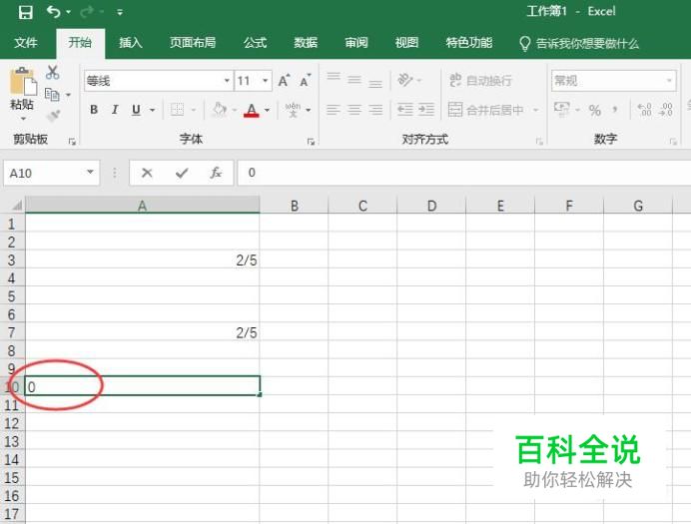Click the Undo arrow icon
The image size is (691, 524).
53,12
